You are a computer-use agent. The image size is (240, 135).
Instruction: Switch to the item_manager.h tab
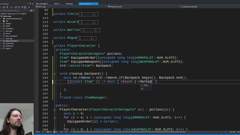(42, 4)
